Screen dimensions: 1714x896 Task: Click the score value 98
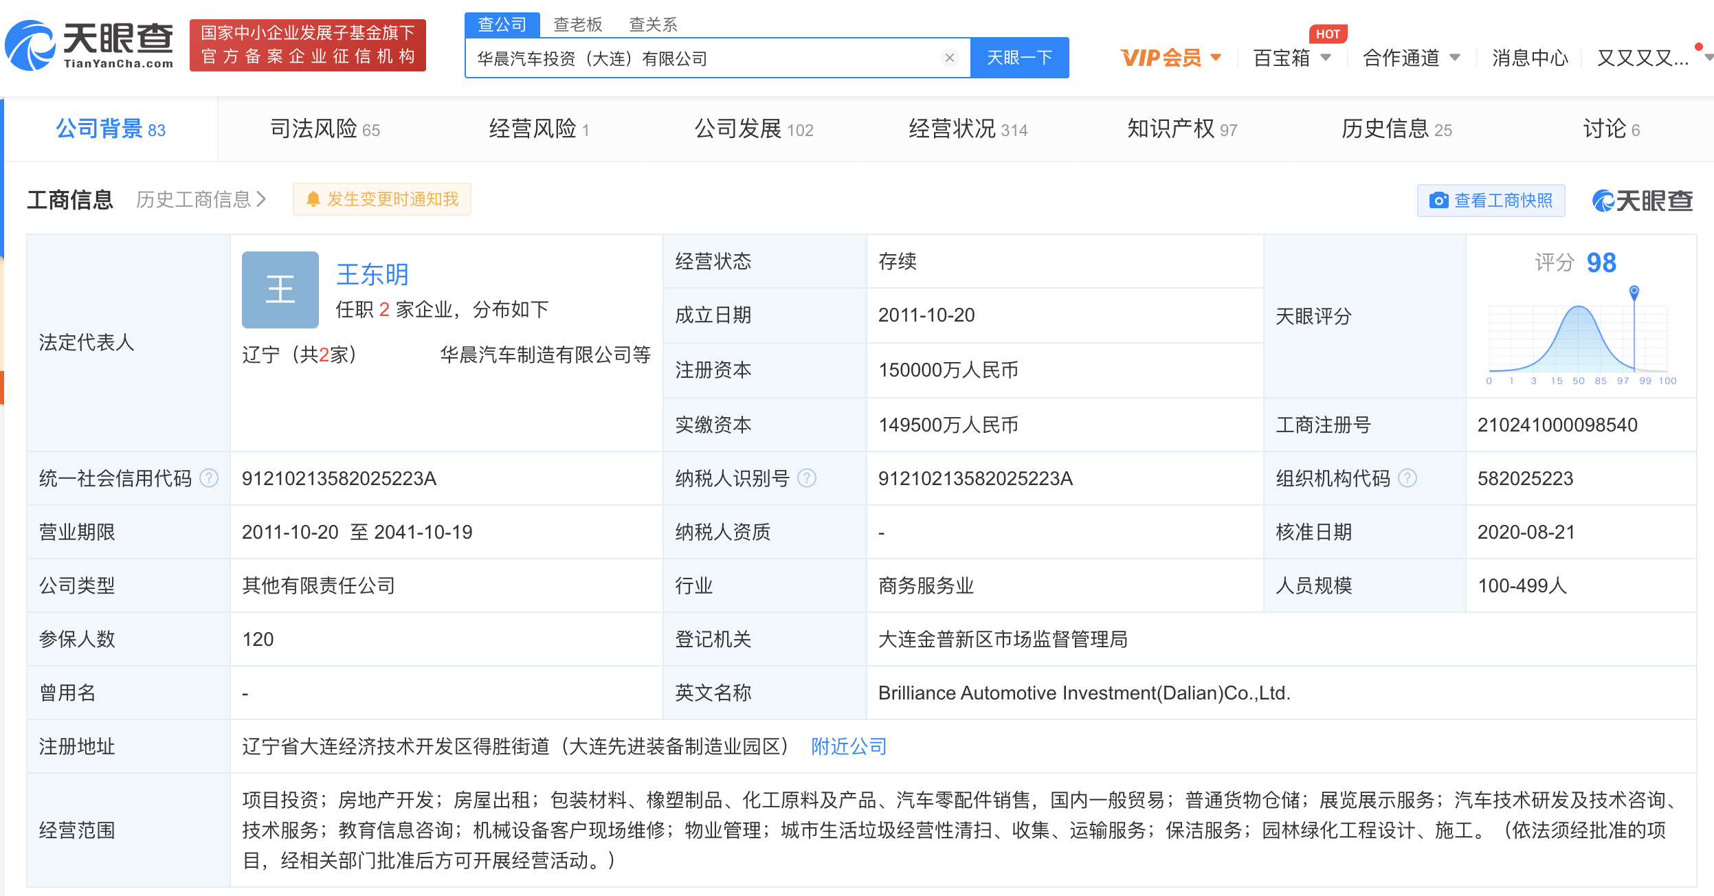pyautogui.click(x=1601, y=262)
